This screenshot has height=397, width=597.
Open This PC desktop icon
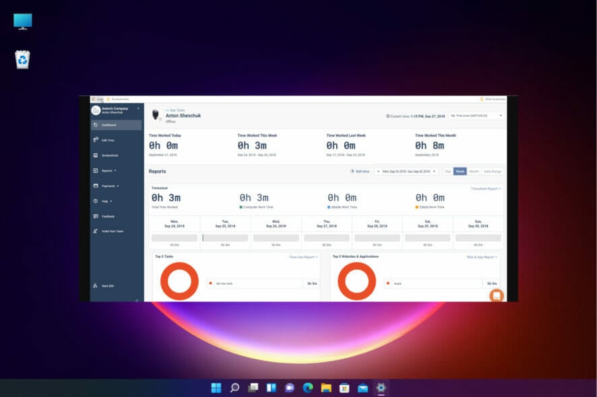coord(23,22)
